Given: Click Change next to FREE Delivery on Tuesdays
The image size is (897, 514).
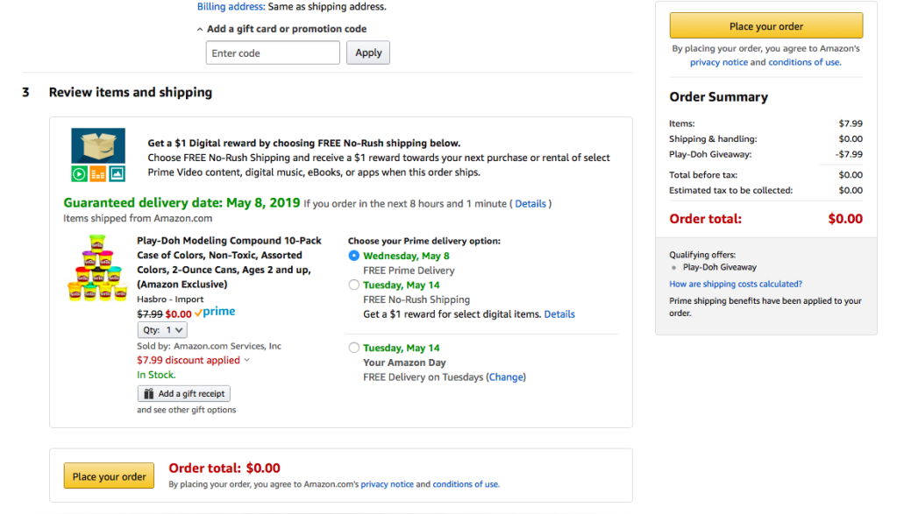Looking at the screenshot, I should coord(506,377).
